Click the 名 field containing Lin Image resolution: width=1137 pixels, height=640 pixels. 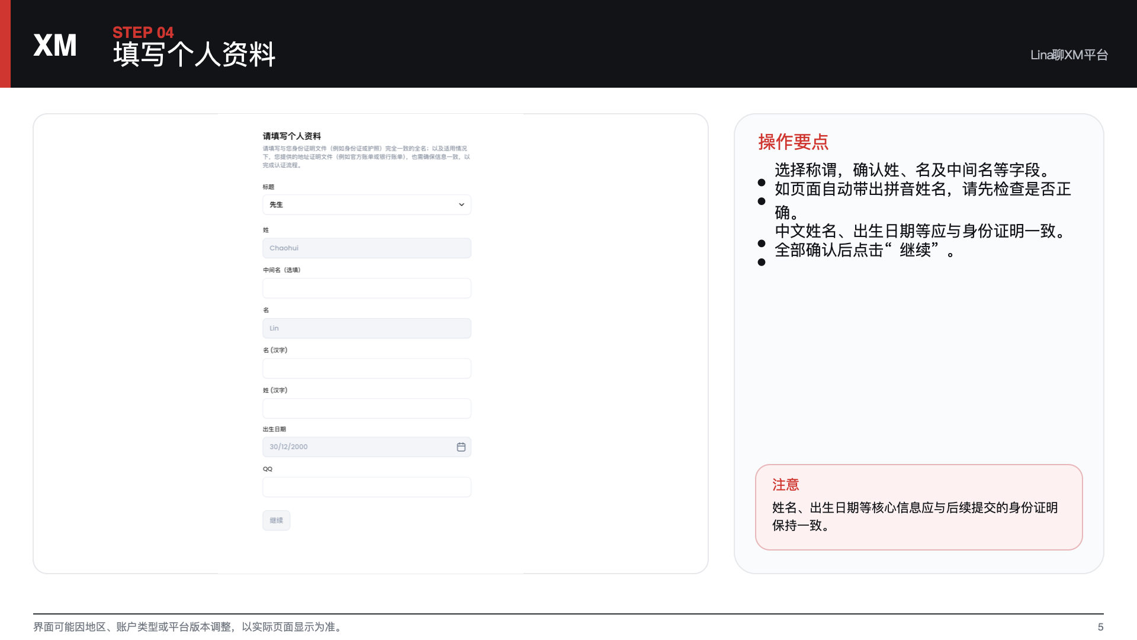pyautogui.click(x=367, y=328)
